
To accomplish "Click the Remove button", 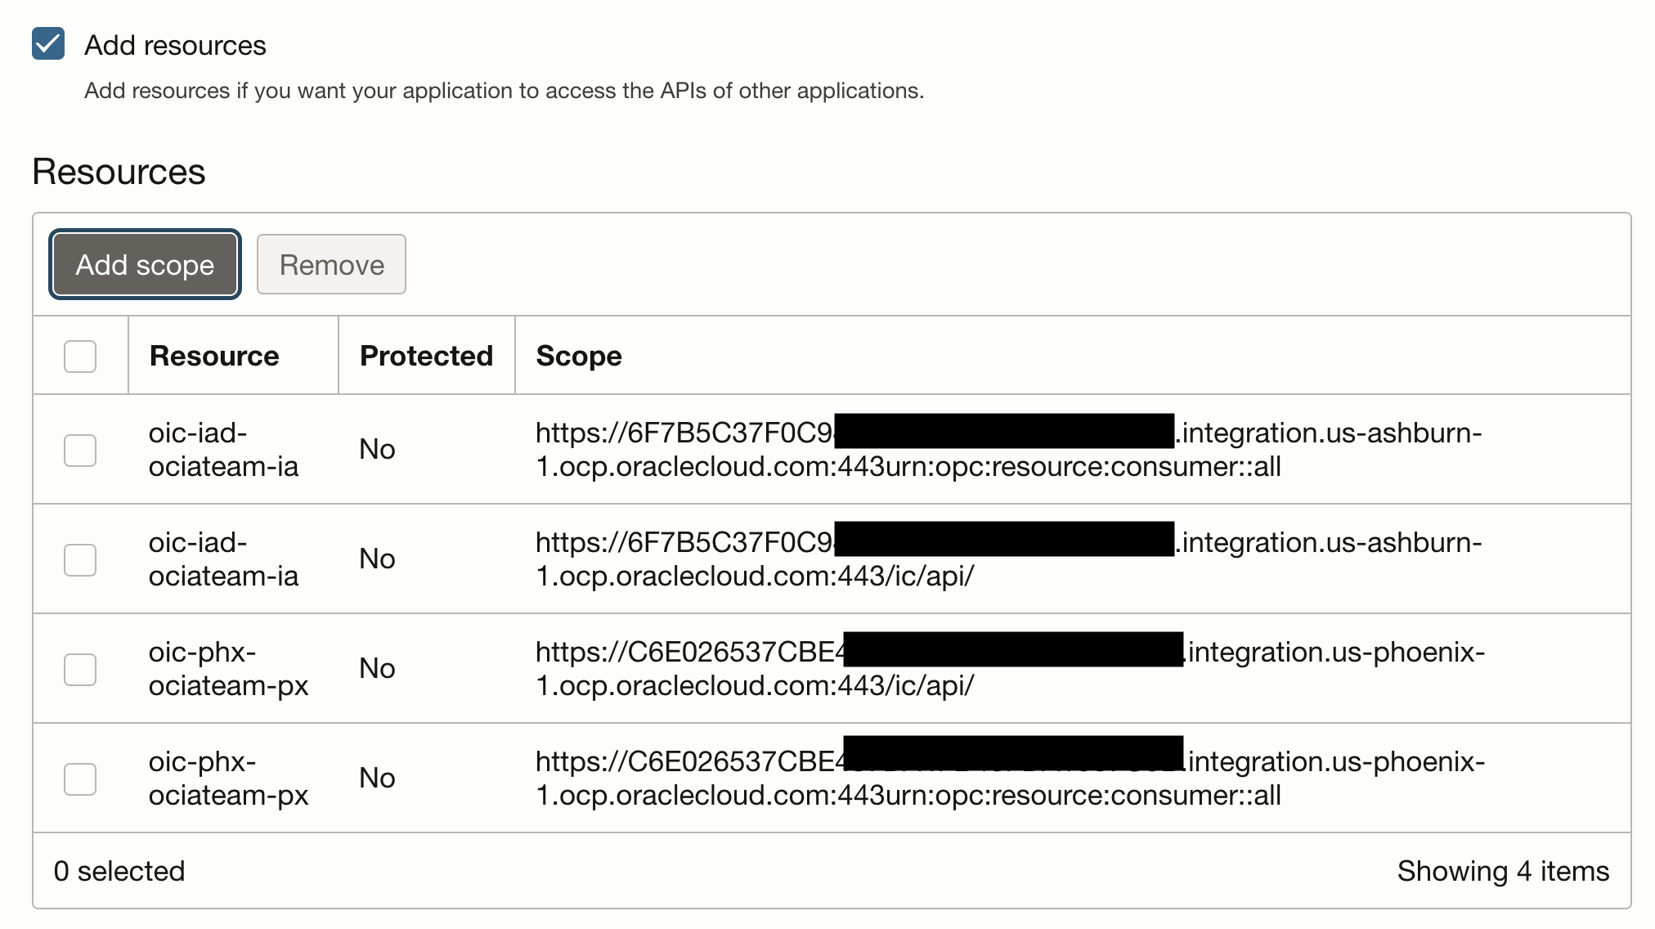I will [331, 265].
